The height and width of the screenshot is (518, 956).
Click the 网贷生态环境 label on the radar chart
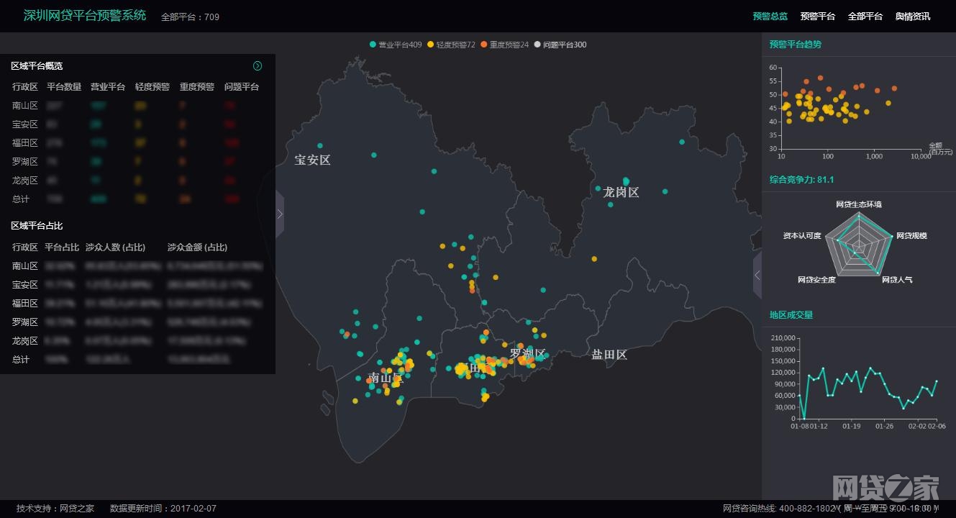coord(858,204)
